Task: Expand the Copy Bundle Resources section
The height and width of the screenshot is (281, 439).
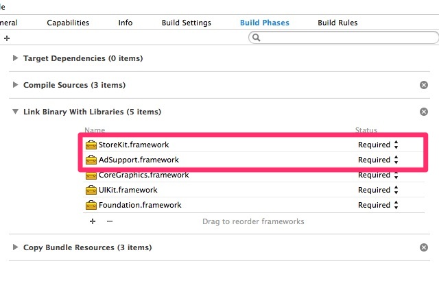Action: [x=16, y=247]
